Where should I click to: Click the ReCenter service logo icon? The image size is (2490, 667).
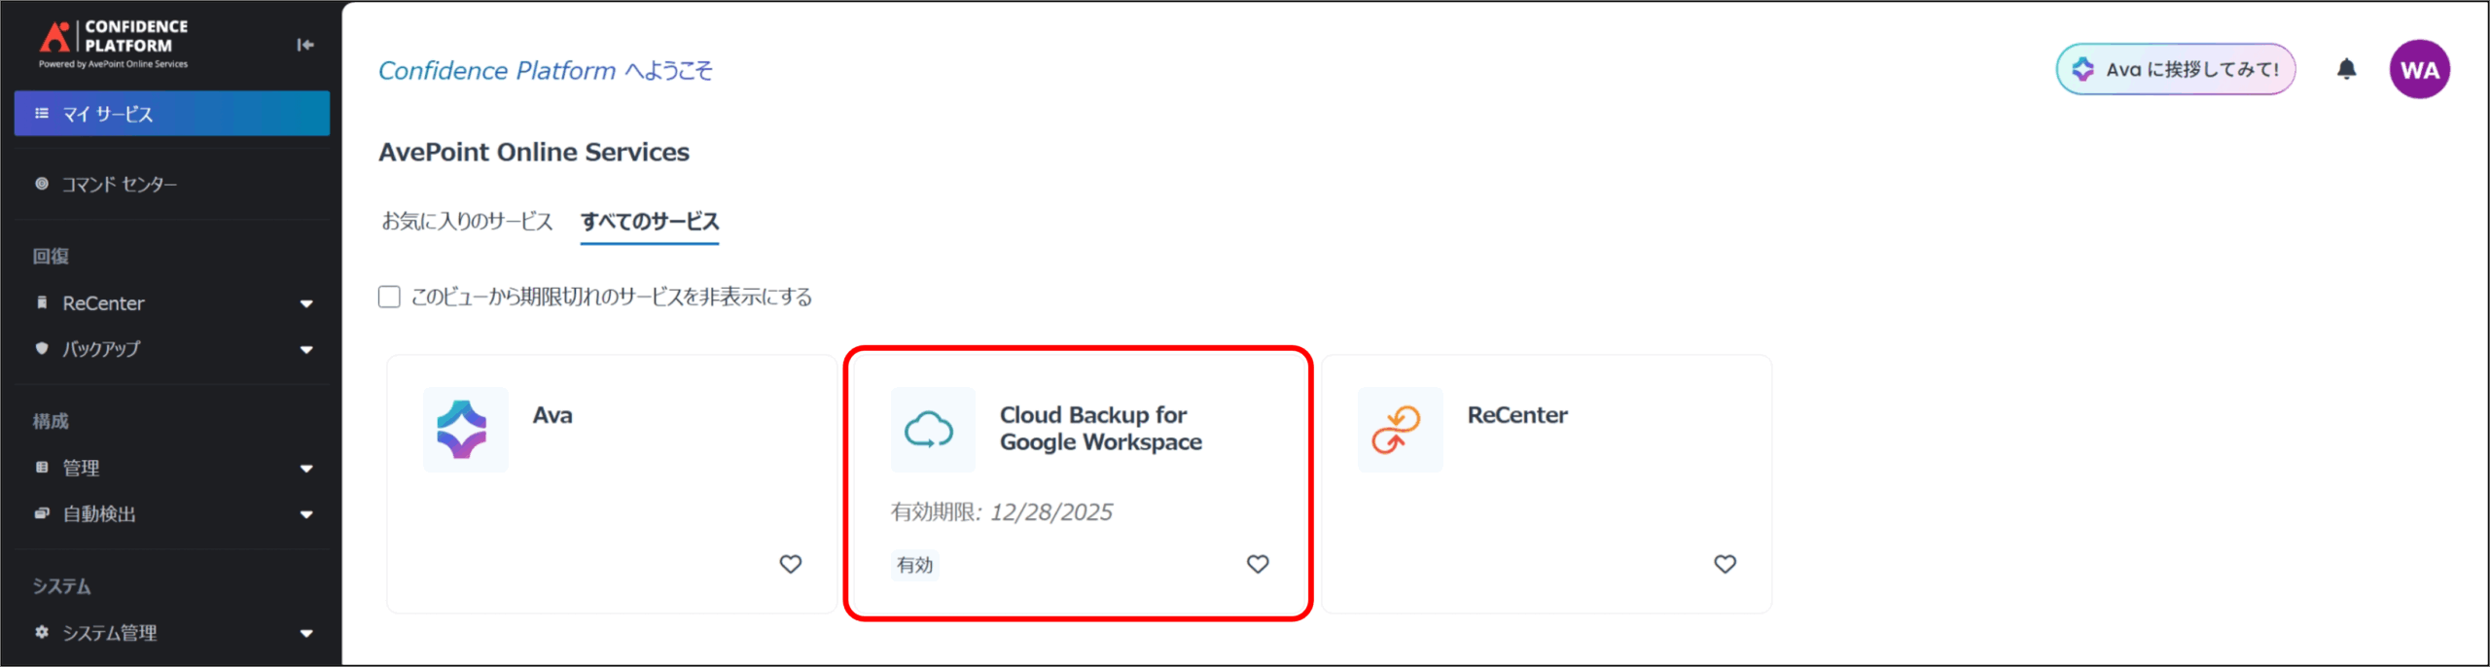pos(1399,430)
